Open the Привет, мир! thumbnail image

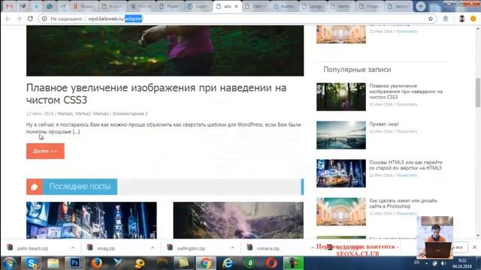(341, 135)
